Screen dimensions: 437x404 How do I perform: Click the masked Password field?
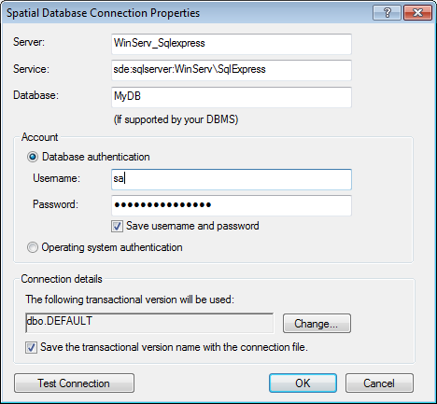[232, 205]
